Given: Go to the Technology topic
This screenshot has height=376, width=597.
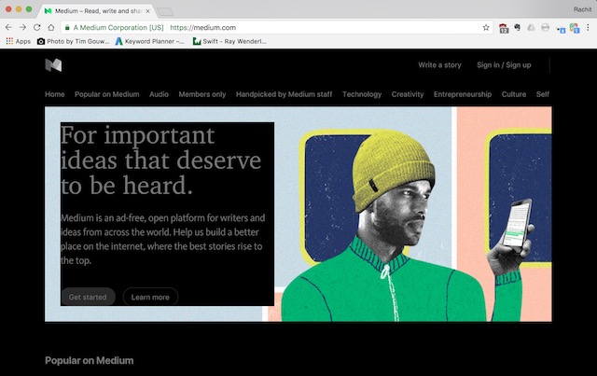Looking at the screenshot, I should coord(362,94).
